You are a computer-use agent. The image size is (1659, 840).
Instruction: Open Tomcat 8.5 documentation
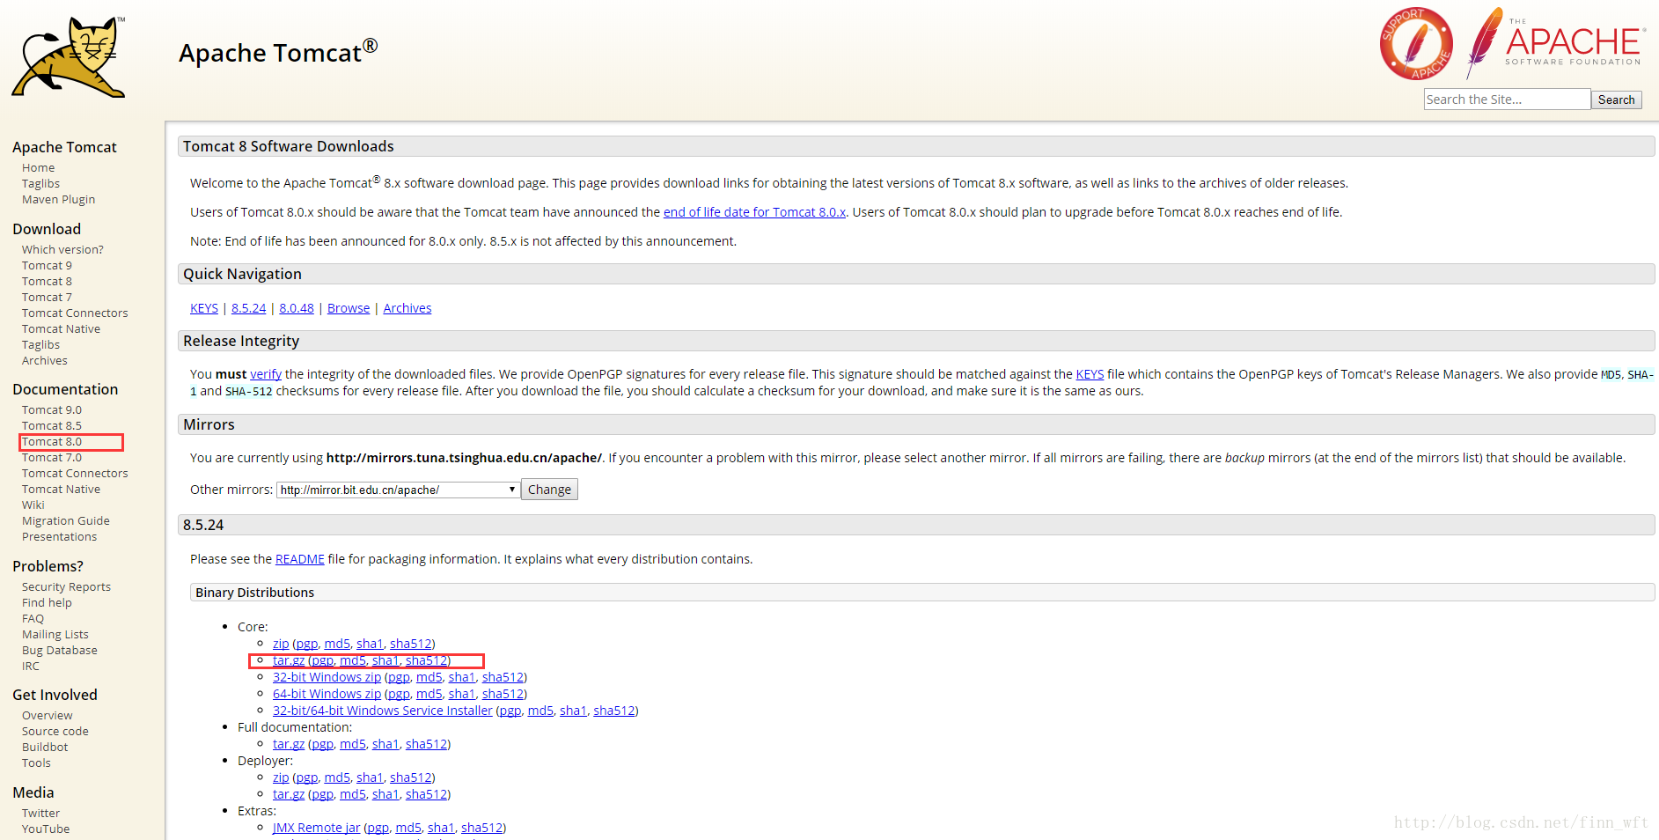pos(51,426)
